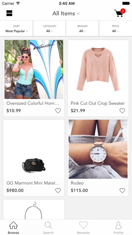Like the Rodeo watch with the heart
The image size is (132, 235).
(122, 191)
